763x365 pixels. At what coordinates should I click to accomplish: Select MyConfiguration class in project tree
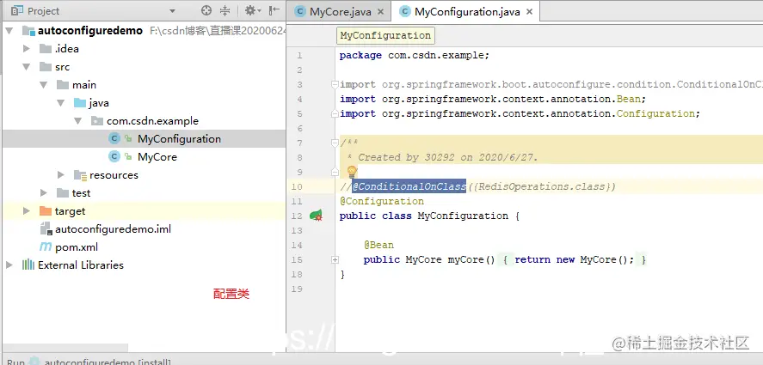[179, 139]
